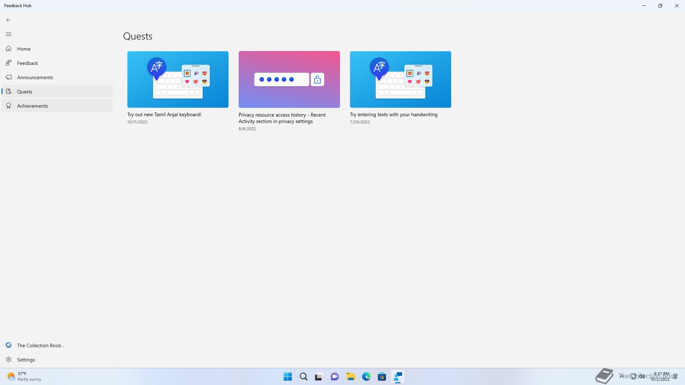The image size is (685, 385).
Task: Click the back arrow in Feedback Hub
Action: click(9, 20)
